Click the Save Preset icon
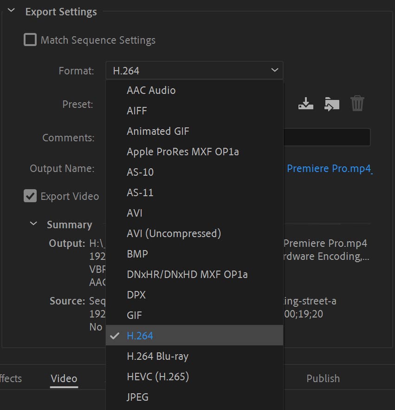The height and width of the screenshot is (410, 395). coord(306,104)
